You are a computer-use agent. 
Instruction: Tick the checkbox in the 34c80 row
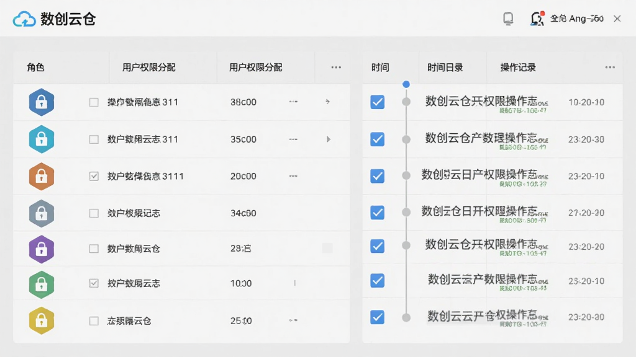(x=94, y=213)
